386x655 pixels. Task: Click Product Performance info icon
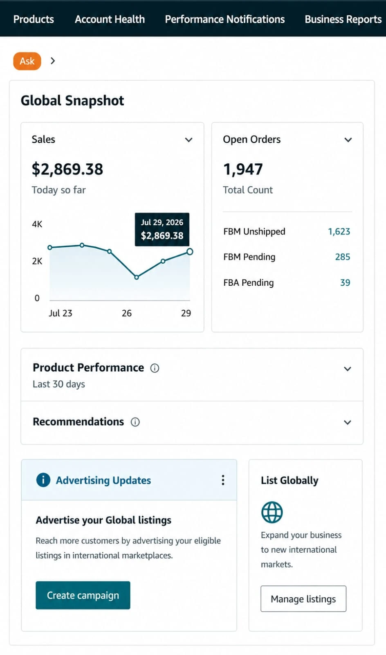coord(155,368)
